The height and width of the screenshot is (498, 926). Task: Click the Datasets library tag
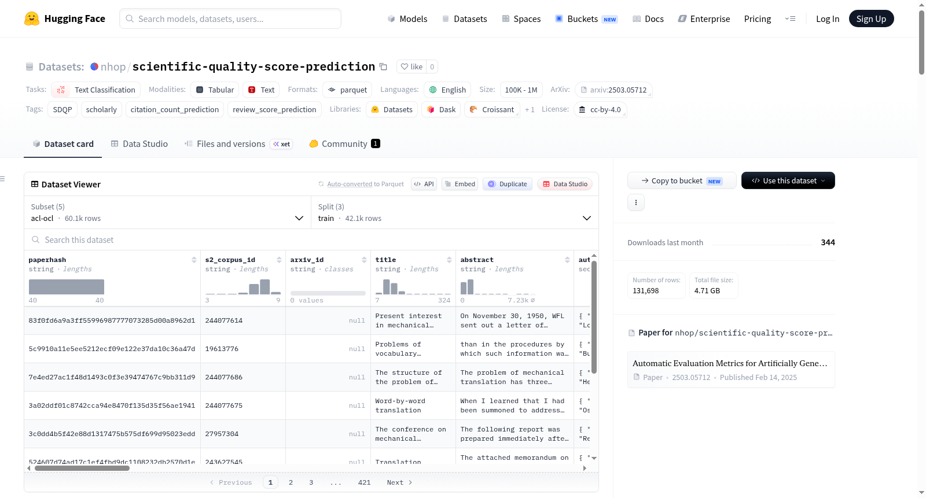(392, 109)
